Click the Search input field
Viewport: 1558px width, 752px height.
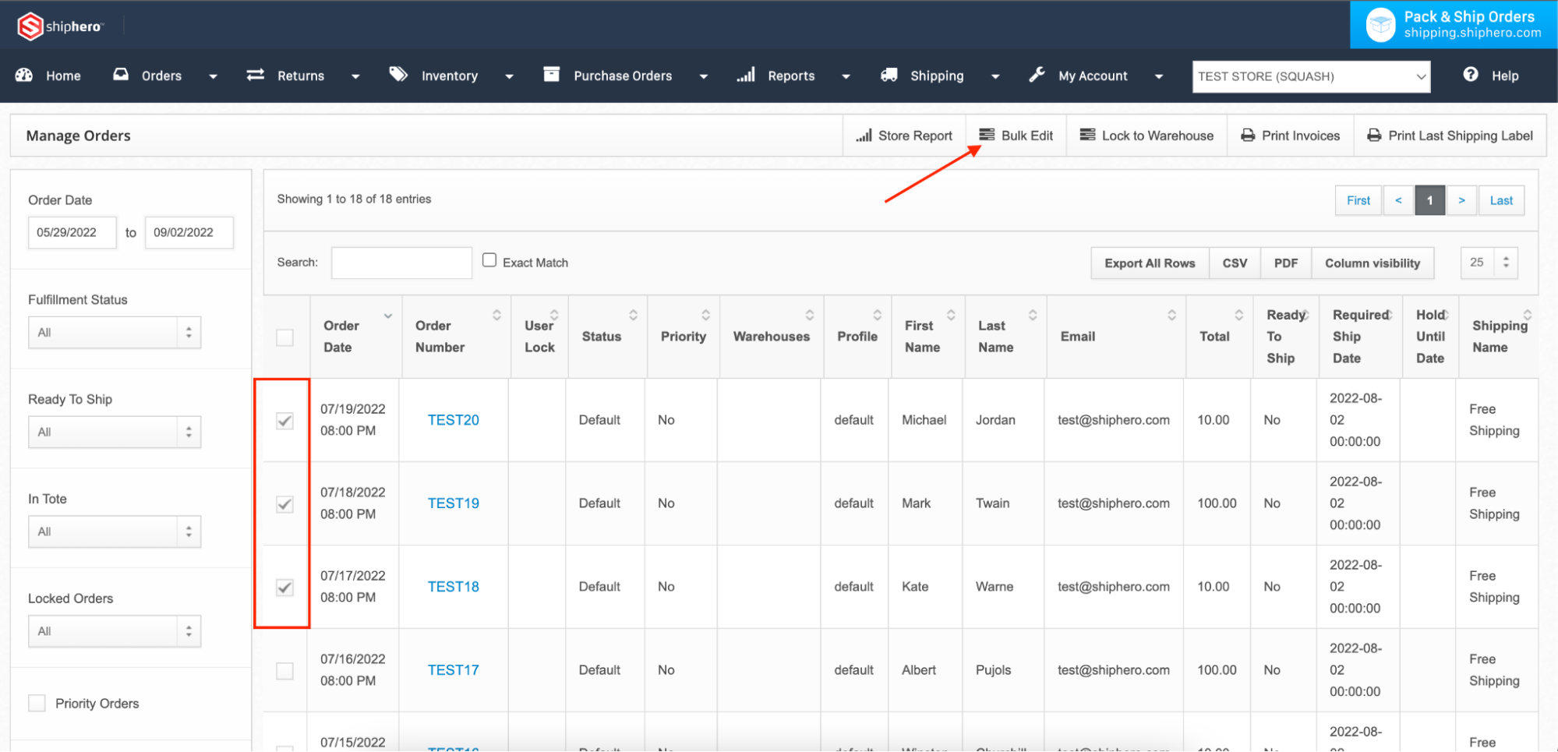tap(401, 263)
